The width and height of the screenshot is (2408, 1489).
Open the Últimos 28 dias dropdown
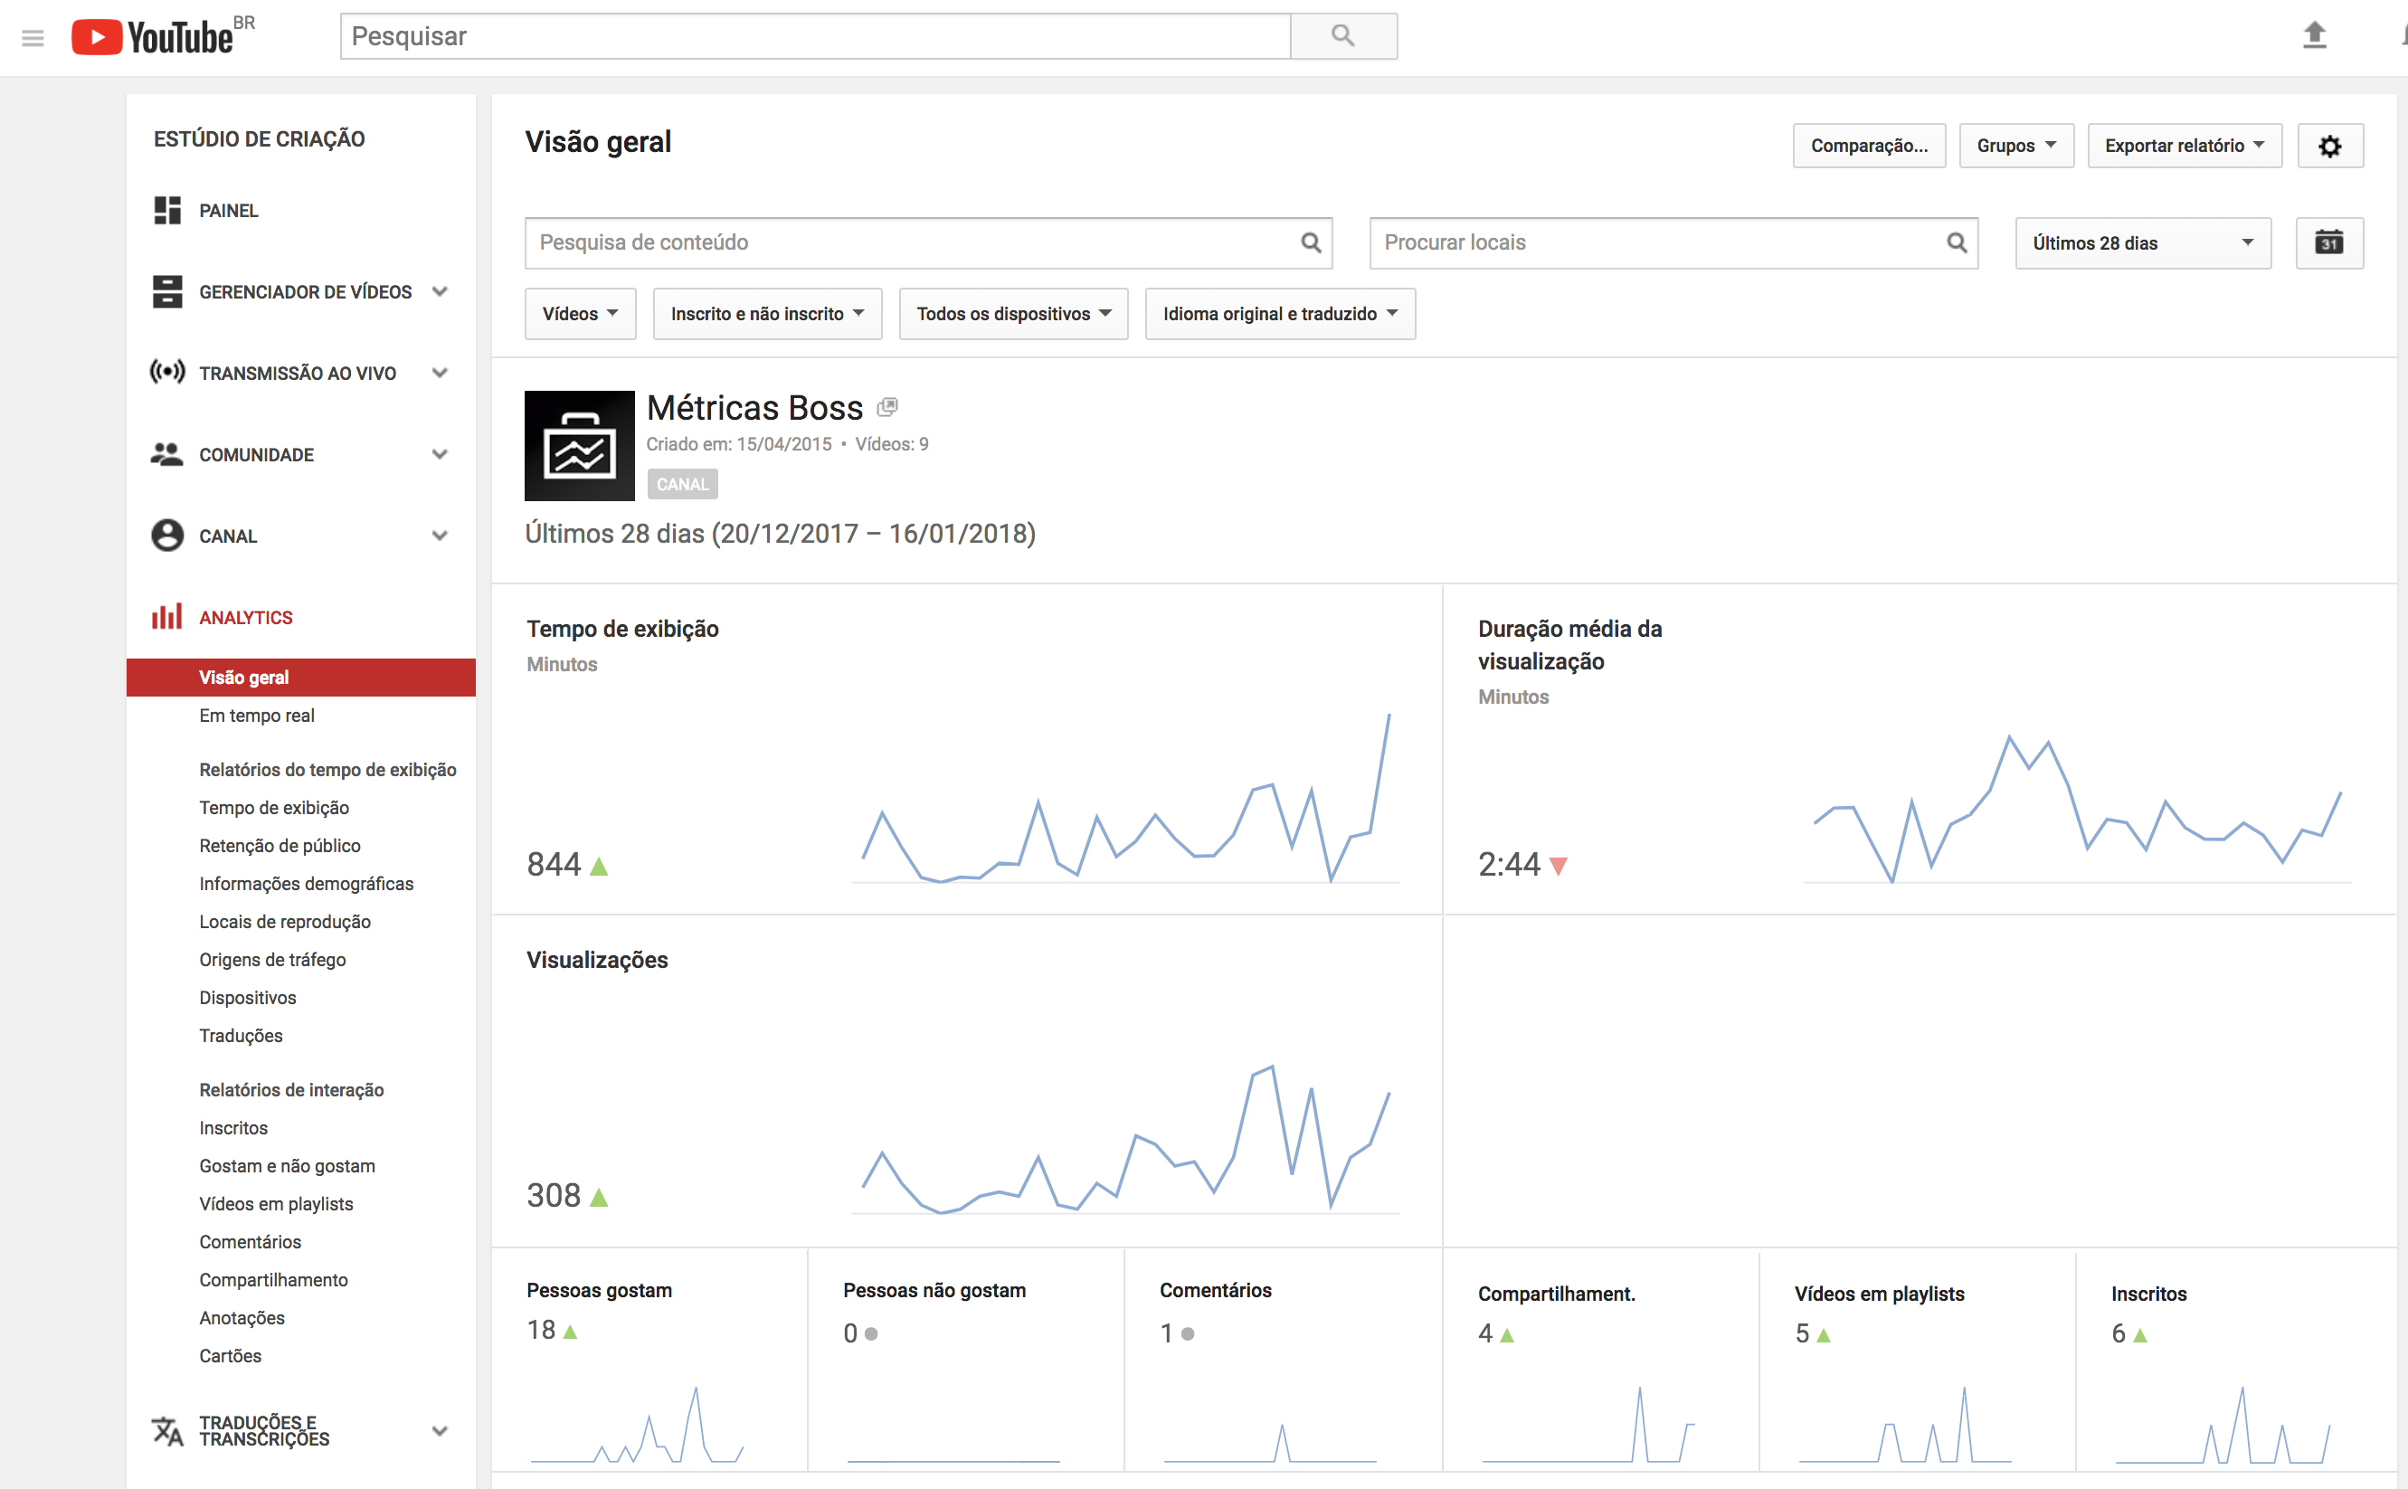[2142, 243]
